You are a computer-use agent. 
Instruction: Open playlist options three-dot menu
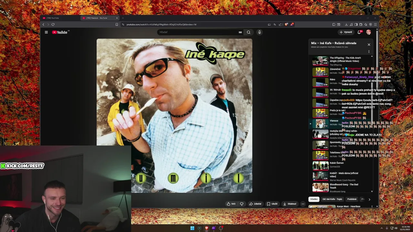click(x=369, y=52)
